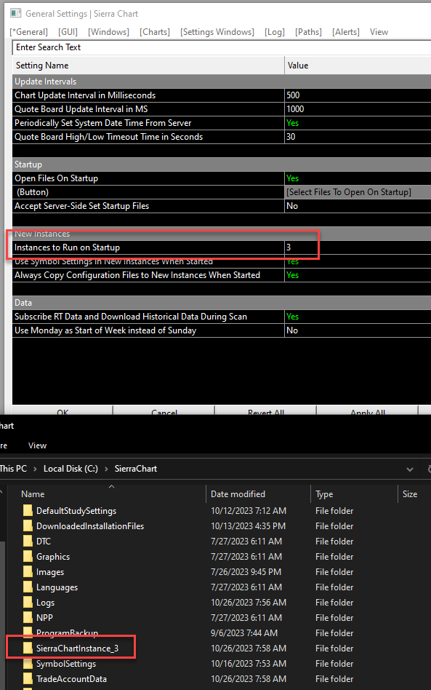Click the Logs date 10/26/2023 7:56 AM
Screen dimensions: 431x690
click(x=249, y=603)
